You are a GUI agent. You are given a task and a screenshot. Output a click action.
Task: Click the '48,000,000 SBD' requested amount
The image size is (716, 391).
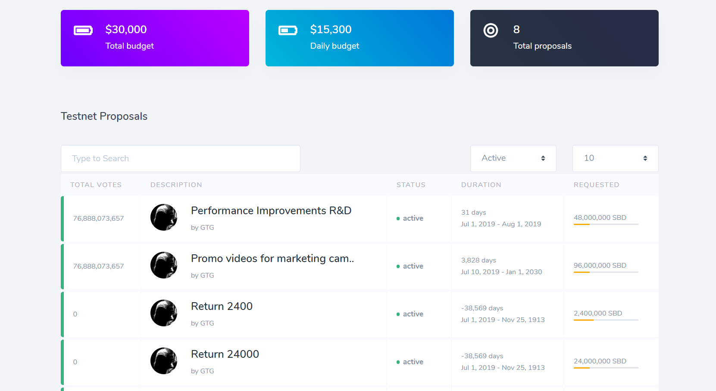click(600, 217)
